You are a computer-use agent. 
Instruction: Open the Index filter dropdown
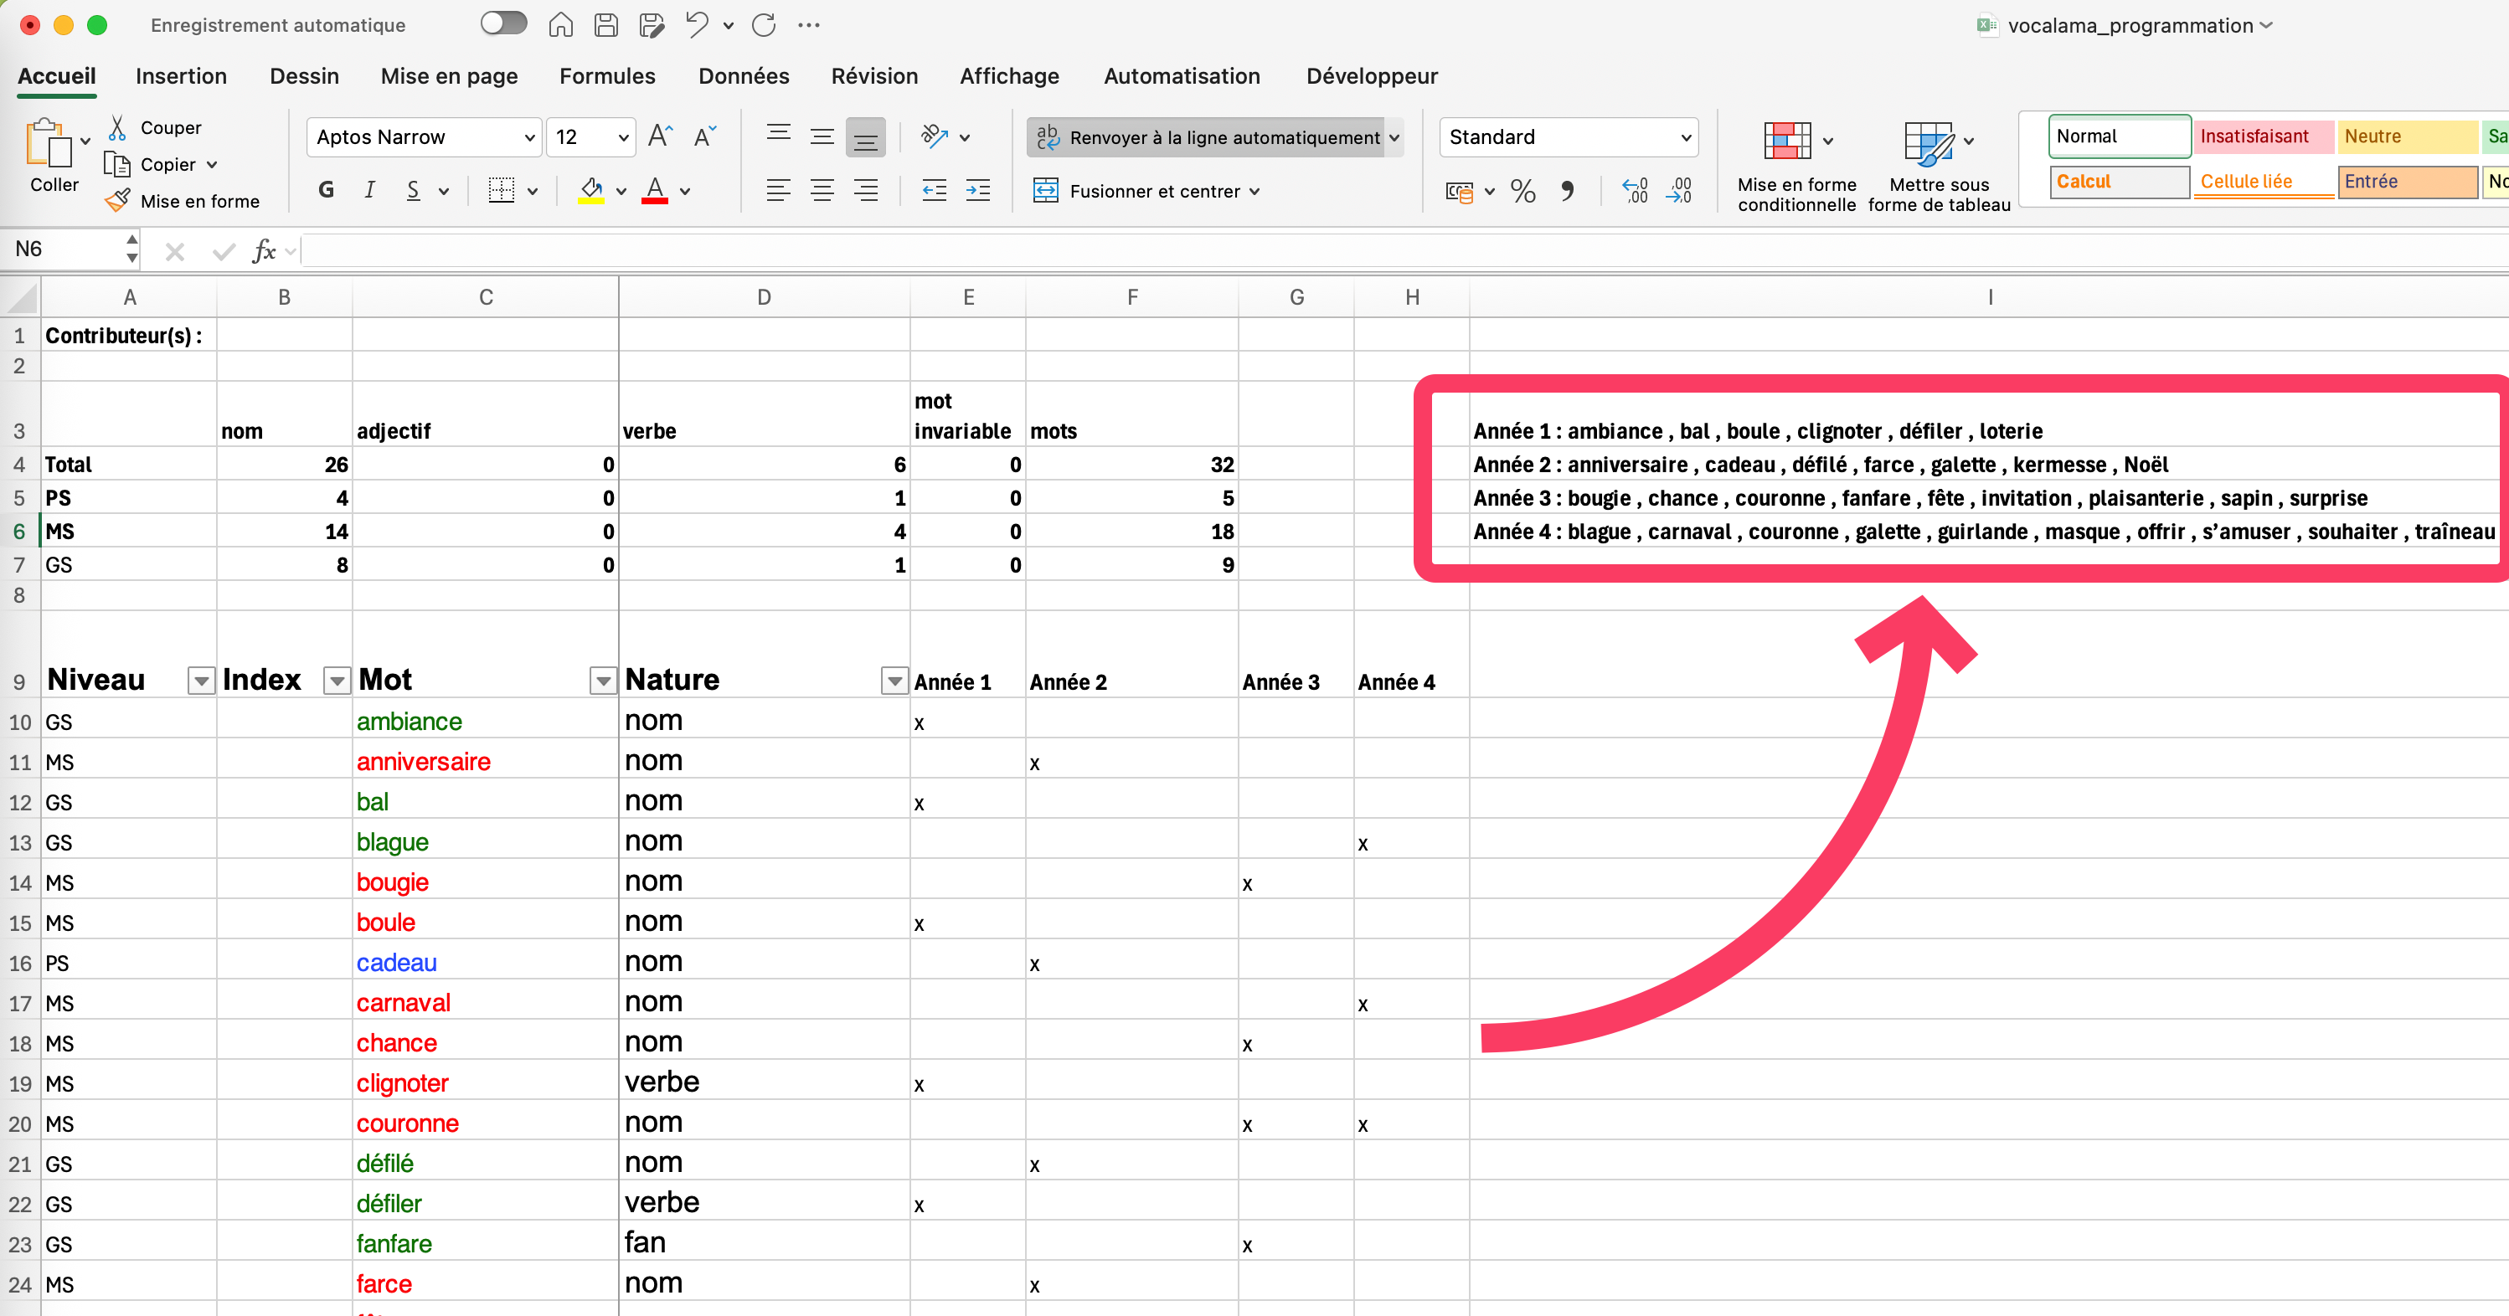(x=337, y=681)
